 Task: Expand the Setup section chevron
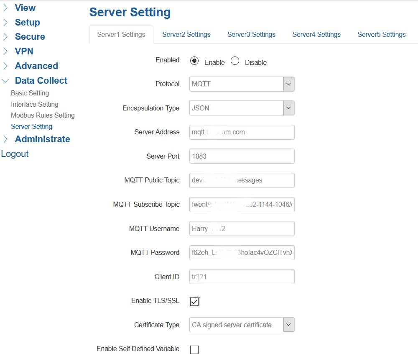pos(5,23)
